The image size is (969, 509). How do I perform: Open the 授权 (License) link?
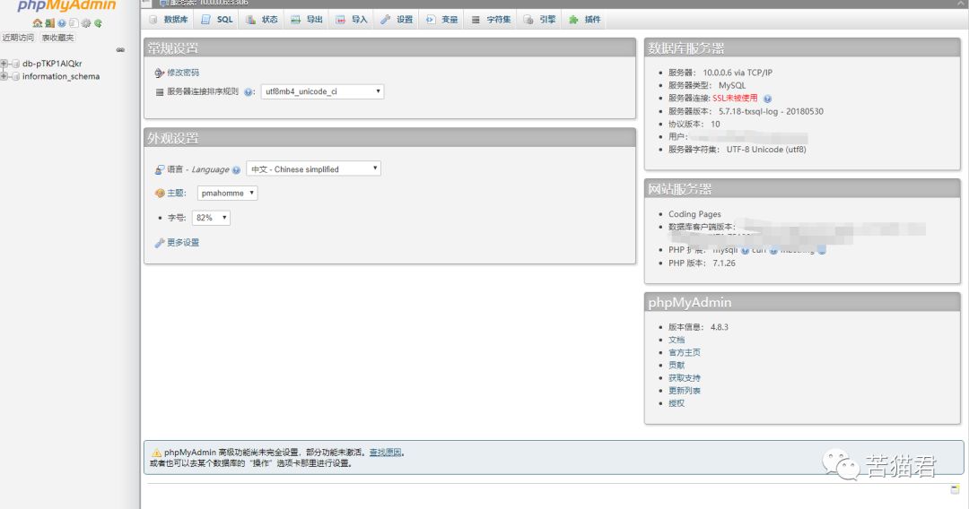click(677, 403)
